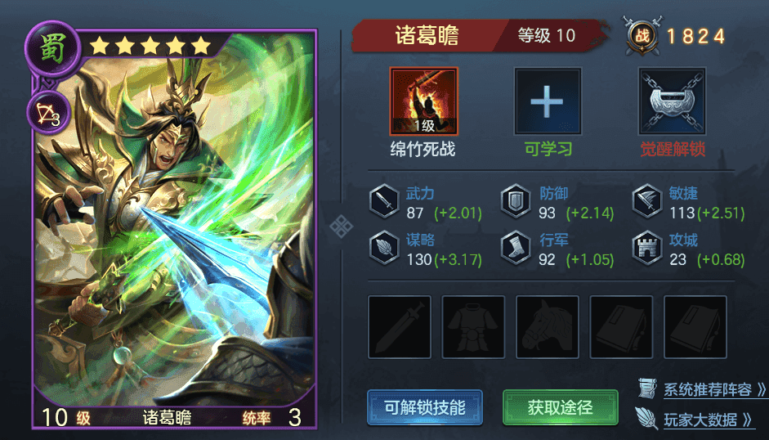Open the 绵竹死战 skill icon
769x440 pixels.
pos(424,101)
